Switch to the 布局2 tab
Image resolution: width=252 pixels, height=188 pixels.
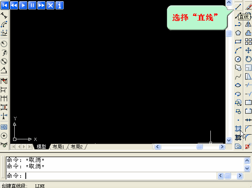click(x=76, y=146)
